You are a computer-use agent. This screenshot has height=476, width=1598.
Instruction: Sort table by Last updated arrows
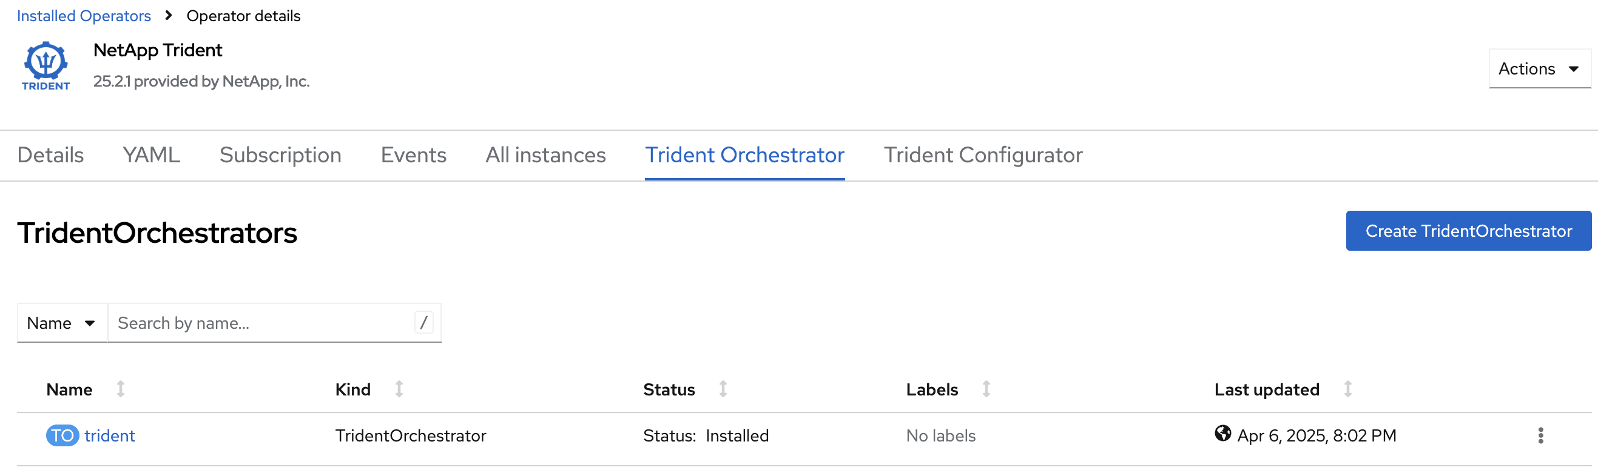click(x=1348, y=389)
